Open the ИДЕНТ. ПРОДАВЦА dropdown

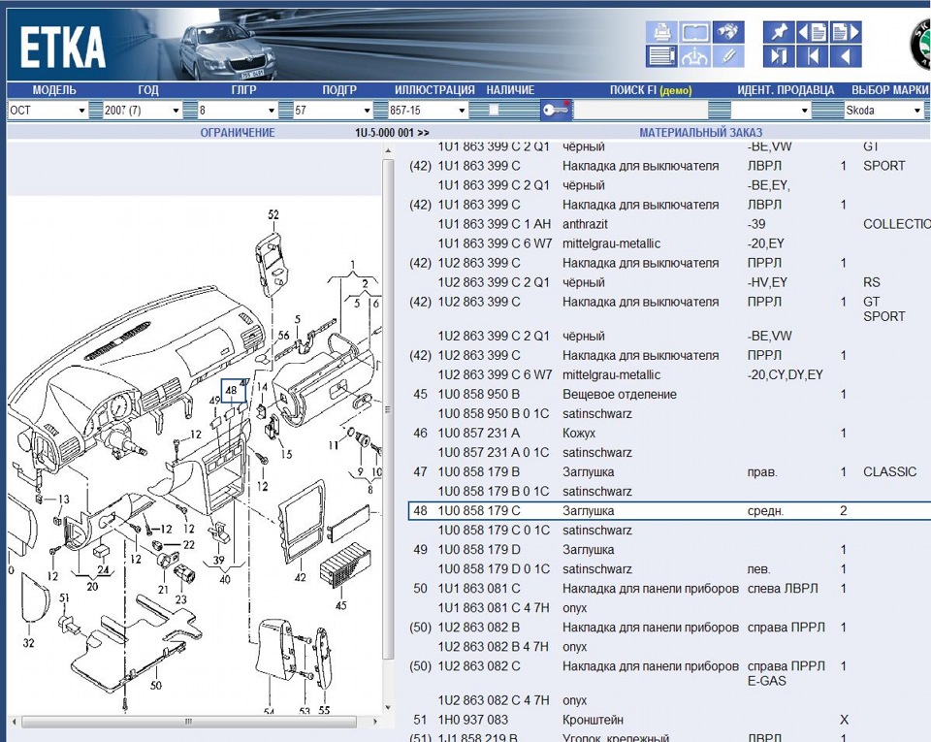point(771,110)
